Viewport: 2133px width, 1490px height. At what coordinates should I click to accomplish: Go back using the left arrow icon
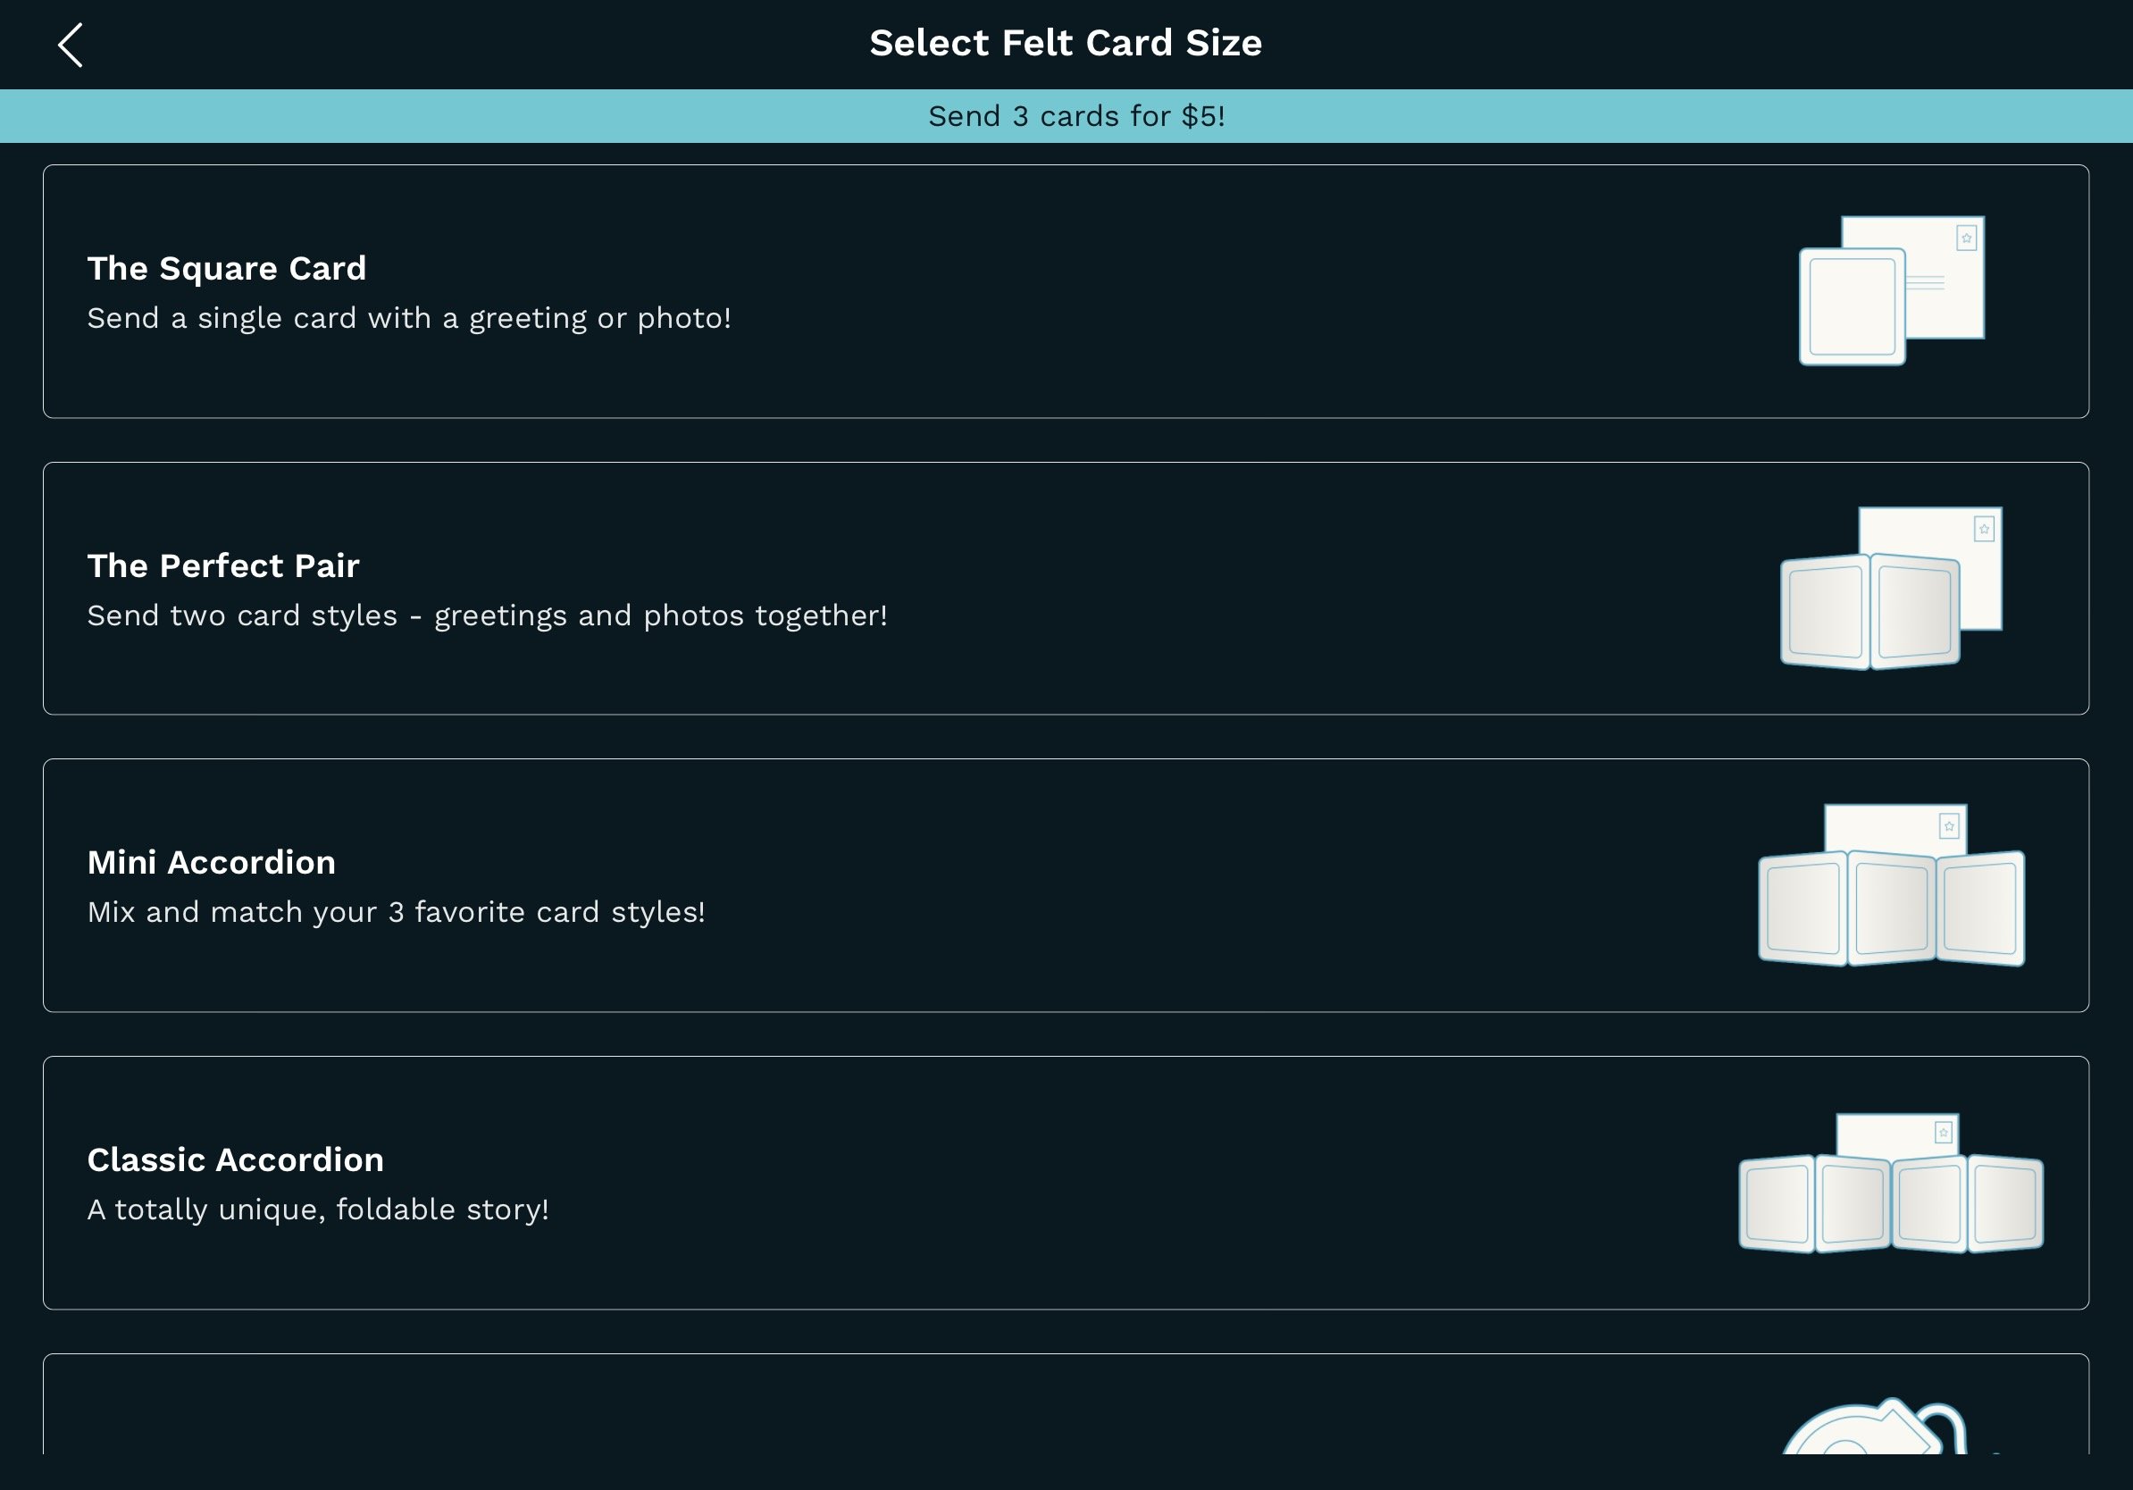71,45
